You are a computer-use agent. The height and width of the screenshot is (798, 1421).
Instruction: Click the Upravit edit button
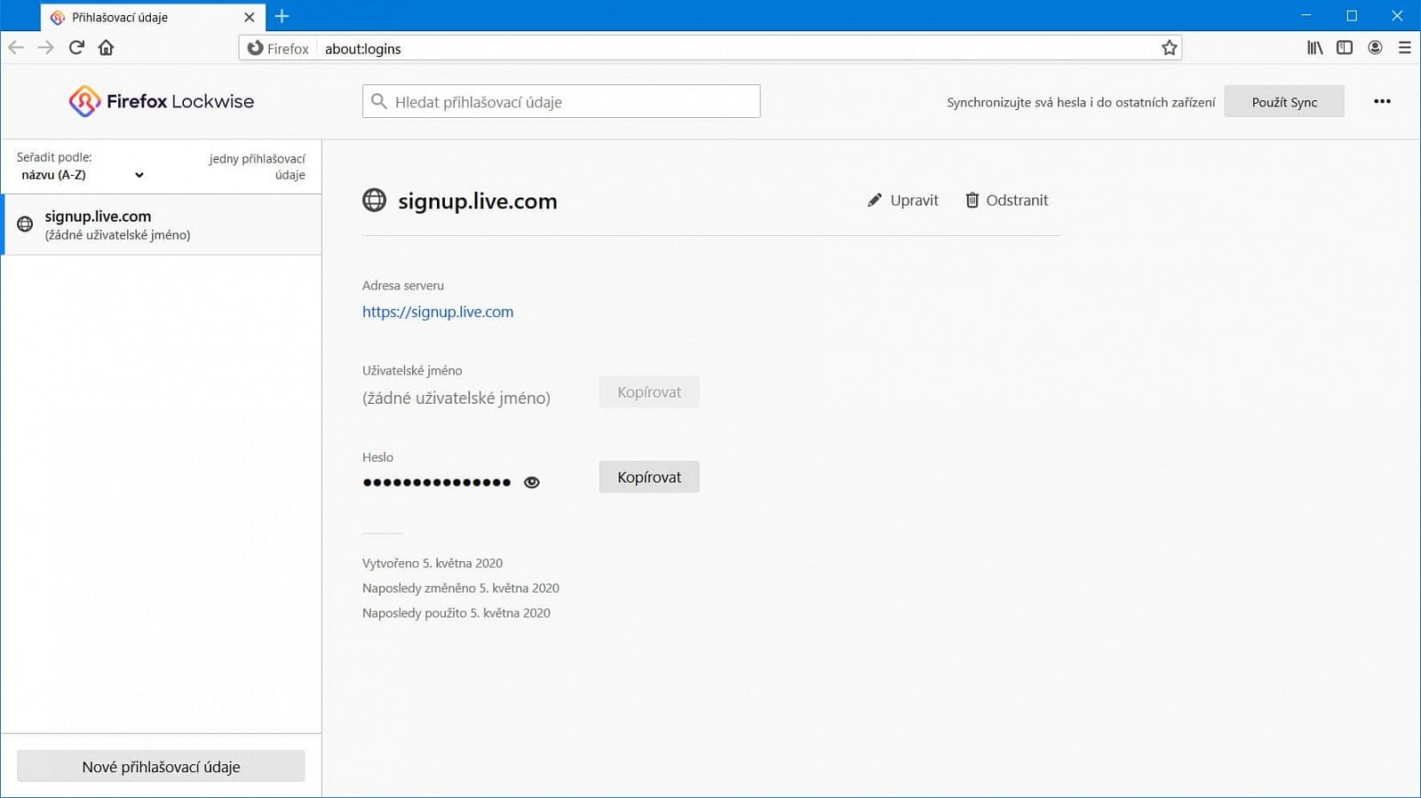coord(902,201)
